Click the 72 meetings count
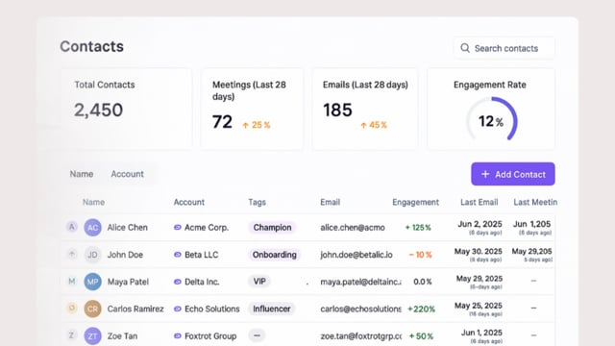 coord(222,122)
